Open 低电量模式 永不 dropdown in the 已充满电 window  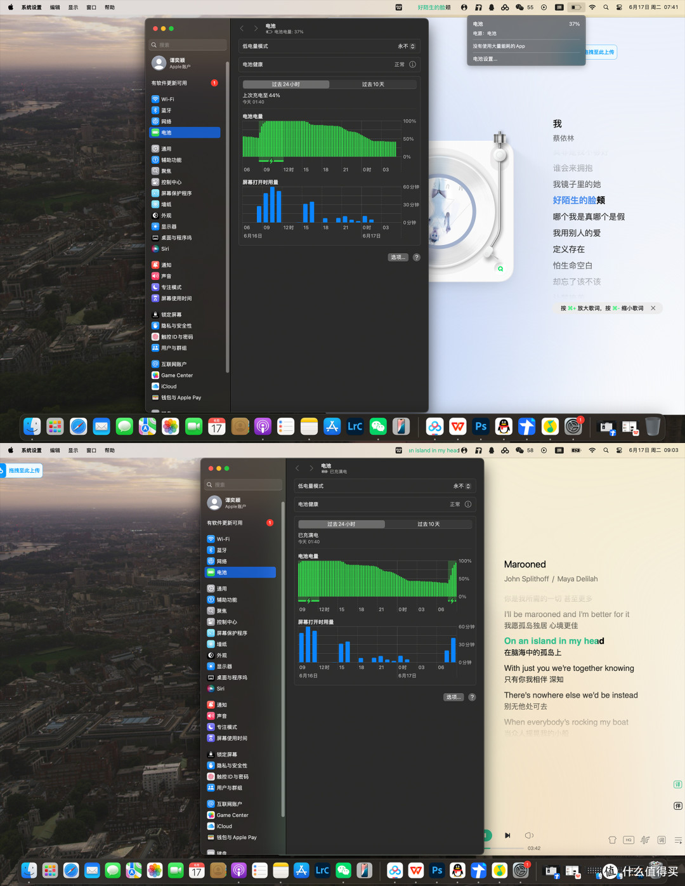tap(462, 486)
